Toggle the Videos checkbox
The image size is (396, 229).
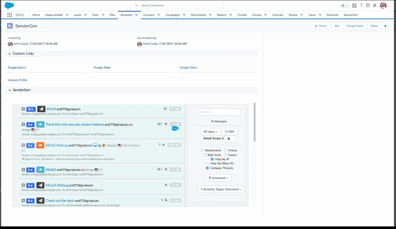coord(225,150)
